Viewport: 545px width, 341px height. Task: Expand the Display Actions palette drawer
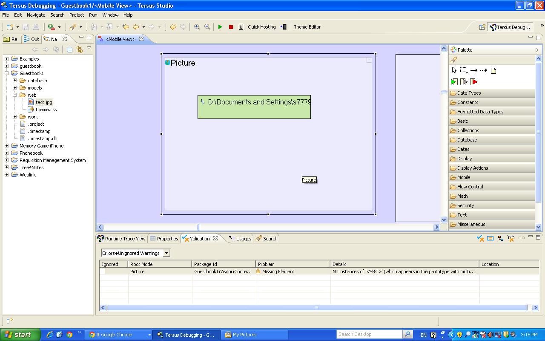click(473, 168)
